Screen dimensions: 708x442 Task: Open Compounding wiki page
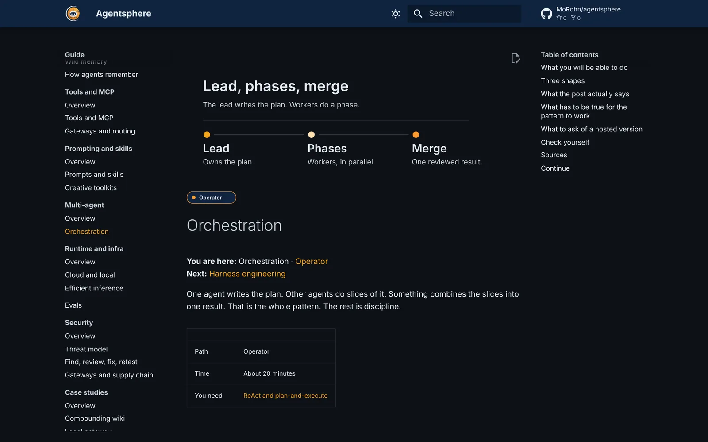(95, 419)
